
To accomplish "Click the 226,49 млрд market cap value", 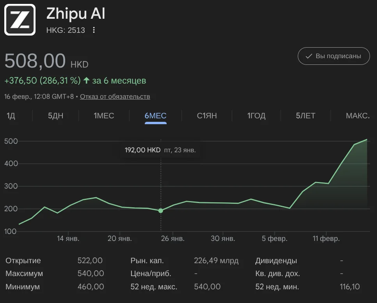I will tap(216, 261).
